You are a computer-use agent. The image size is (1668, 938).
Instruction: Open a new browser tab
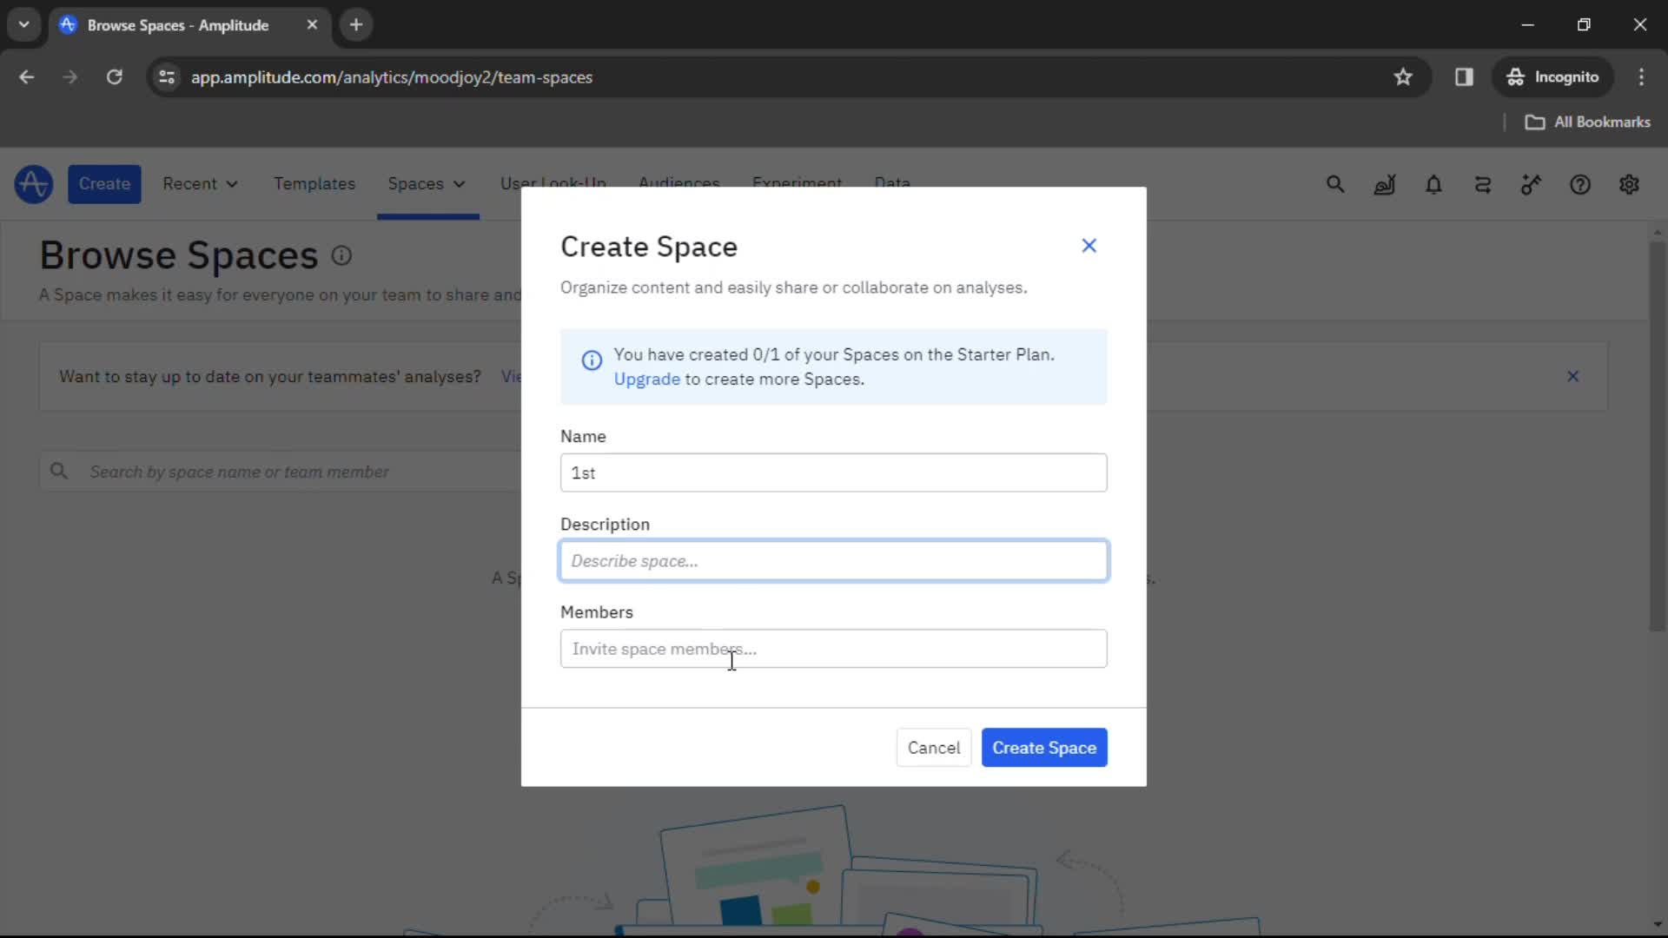(356, 25)
